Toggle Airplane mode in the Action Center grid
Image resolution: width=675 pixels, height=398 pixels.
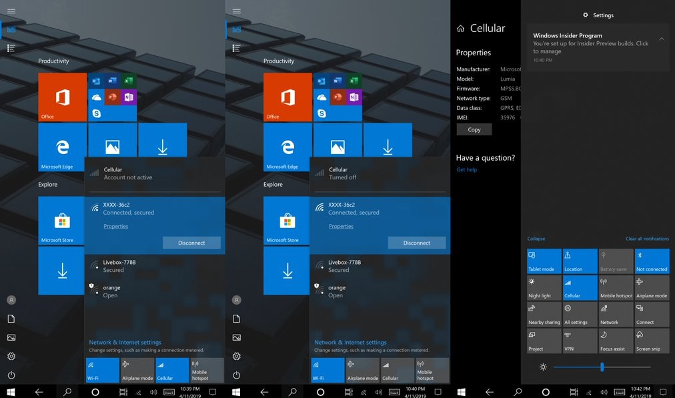[x=652, y=287]
